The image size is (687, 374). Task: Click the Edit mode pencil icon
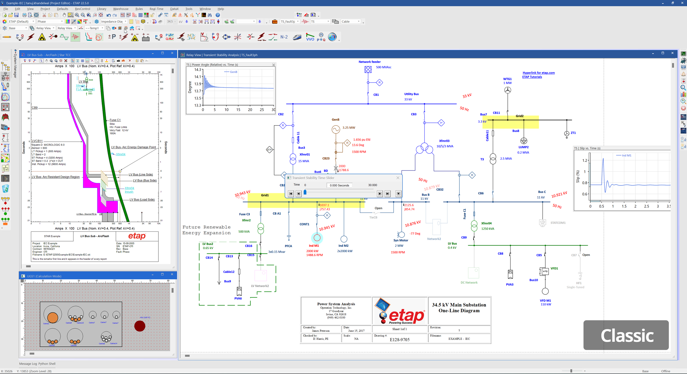tap(7, 37)
